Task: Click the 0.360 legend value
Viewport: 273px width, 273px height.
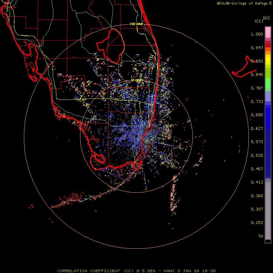Action: click(257, 196)
